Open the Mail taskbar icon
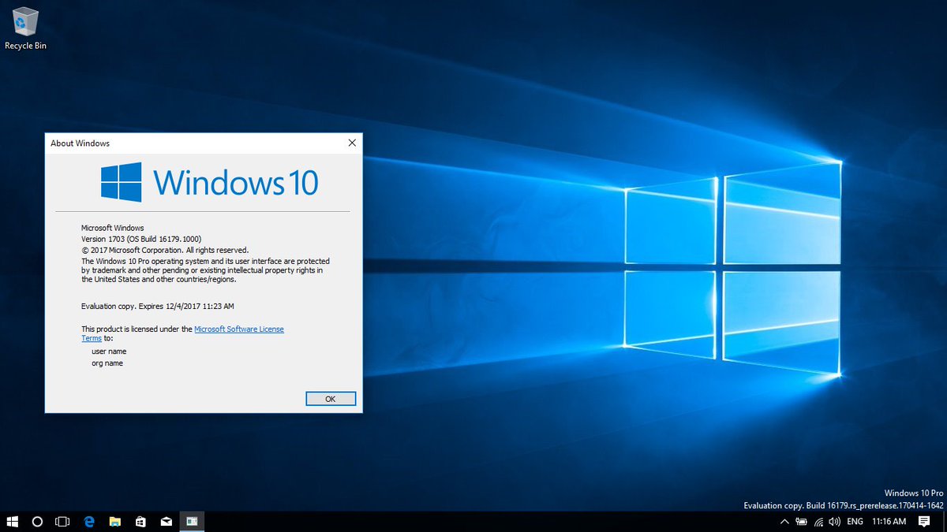The height and width of the screenshot is (532, 947). click(x=167, y=522)
